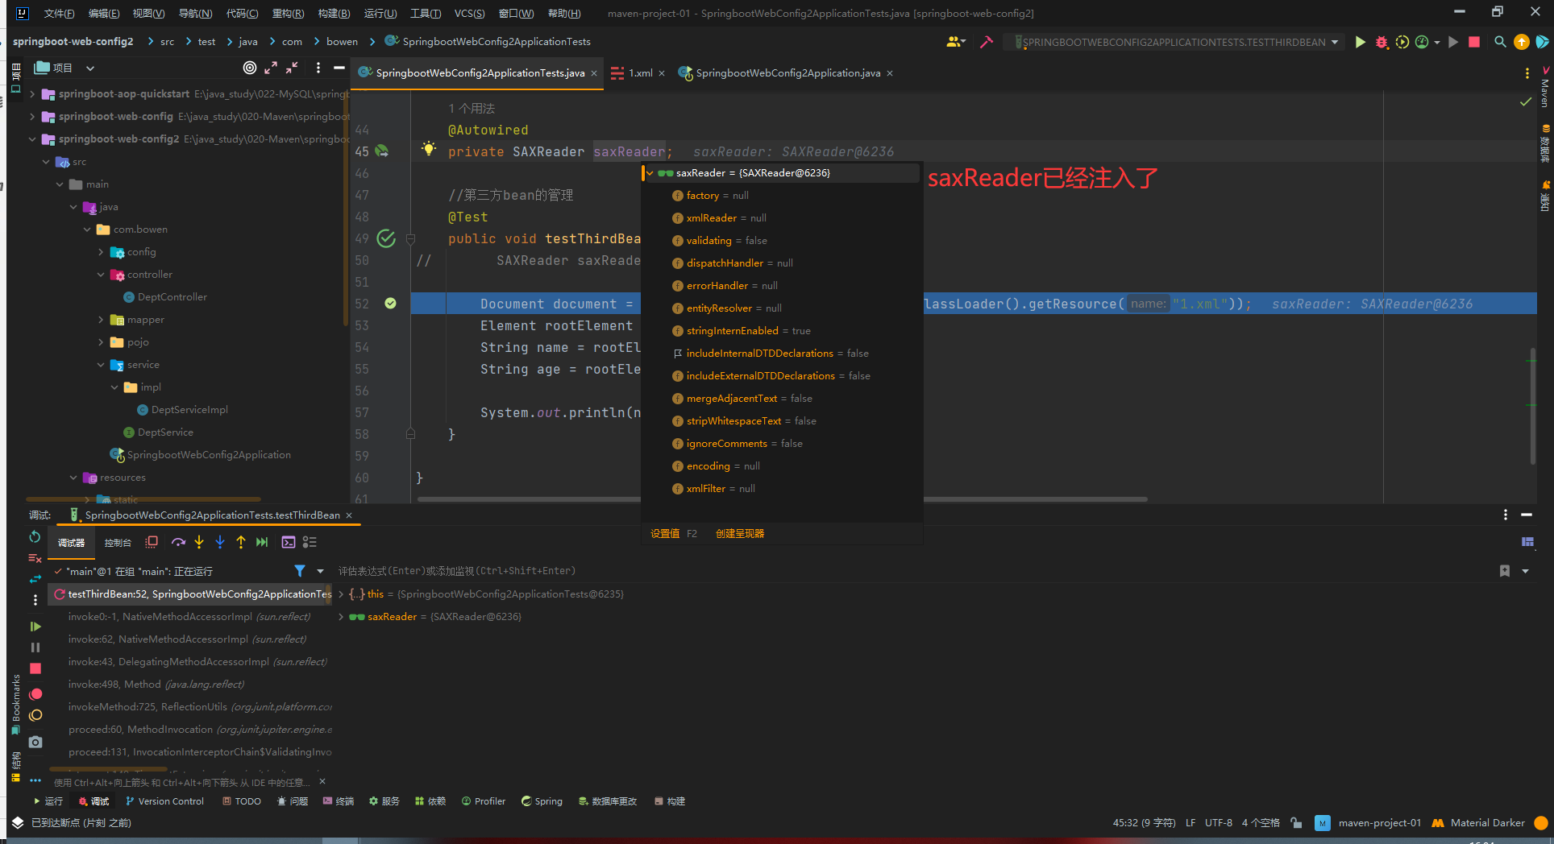Expand springboot-web-config project node
1554x844 pixels.
coord(32,117)
